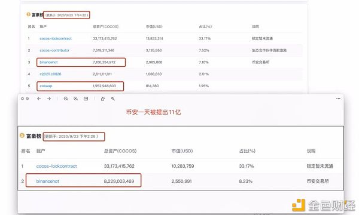Viewport: 359px width, 215px height.
Task: Click the second gray window control circle
Action: click(x=28, y=99)
